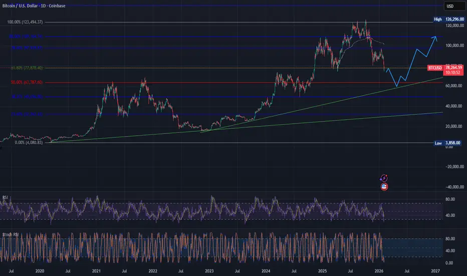Click the 2020 label on time axis

pyautogui.click(x=40, y=271)
